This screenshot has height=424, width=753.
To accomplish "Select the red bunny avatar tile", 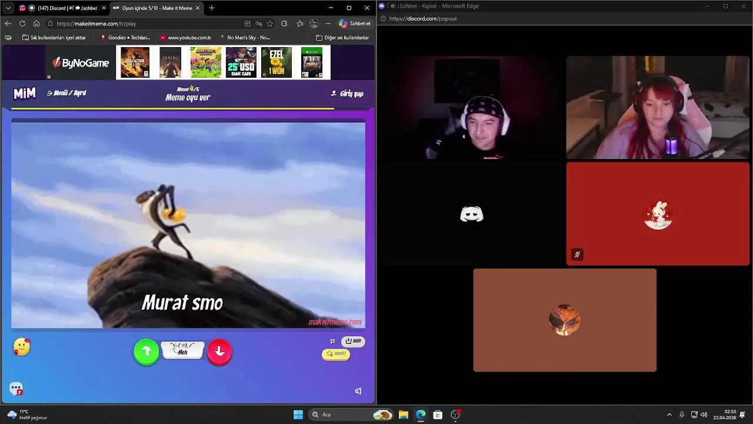I will [x=658, y=214].
